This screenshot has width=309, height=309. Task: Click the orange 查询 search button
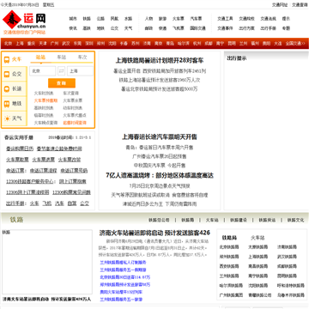click(62, 83)
